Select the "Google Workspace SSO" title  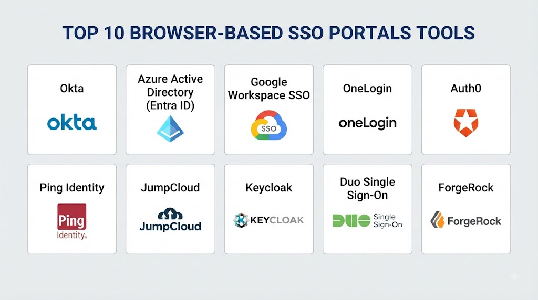point(268,88)
